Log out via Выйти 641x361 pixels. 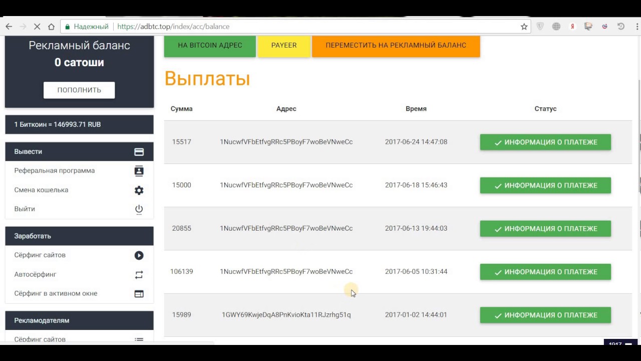pos(79,209)
